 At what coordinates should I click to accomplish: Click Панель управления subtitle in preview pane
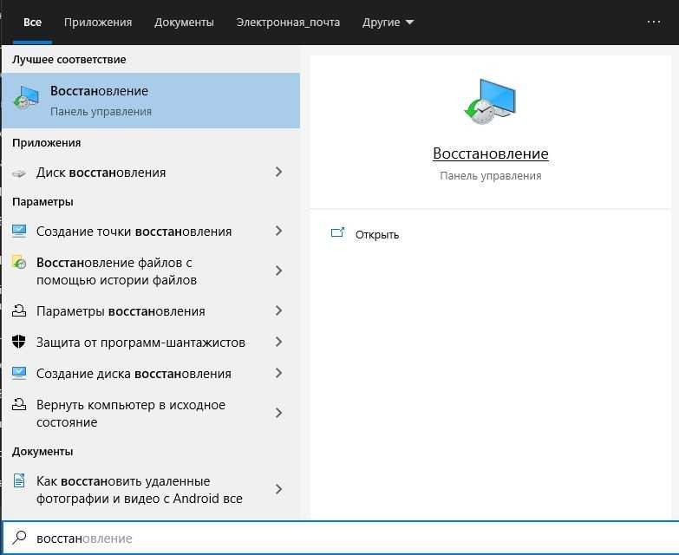(491, 176)
